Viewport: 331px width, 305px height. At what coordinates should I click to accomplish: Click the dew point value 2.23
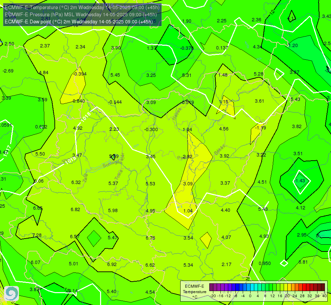[114, 129]
